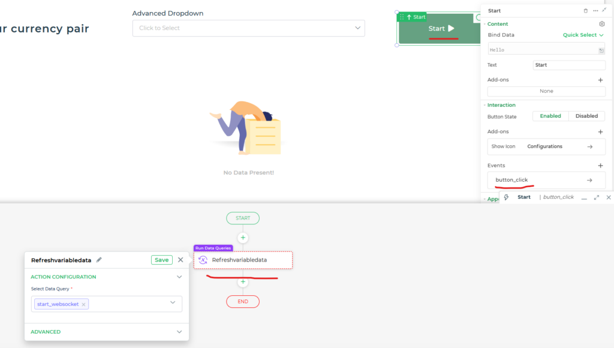Click the Text input containing Start

[568, 65]
